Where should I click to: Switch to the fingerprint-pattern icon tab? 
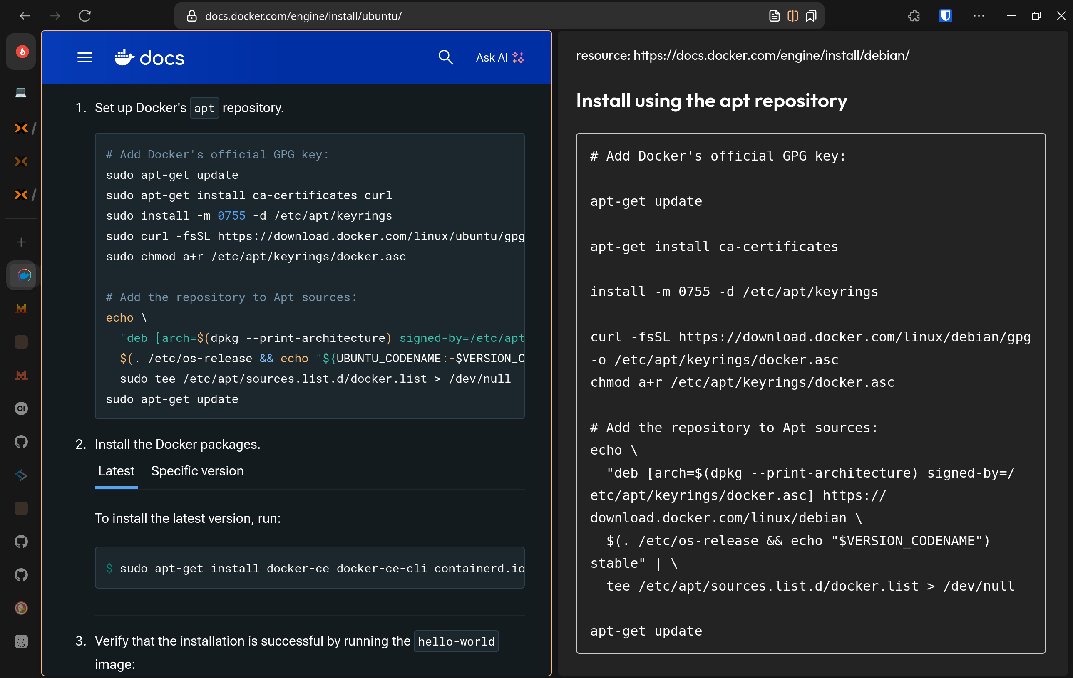pyautogui.click(x=21, y=641)
